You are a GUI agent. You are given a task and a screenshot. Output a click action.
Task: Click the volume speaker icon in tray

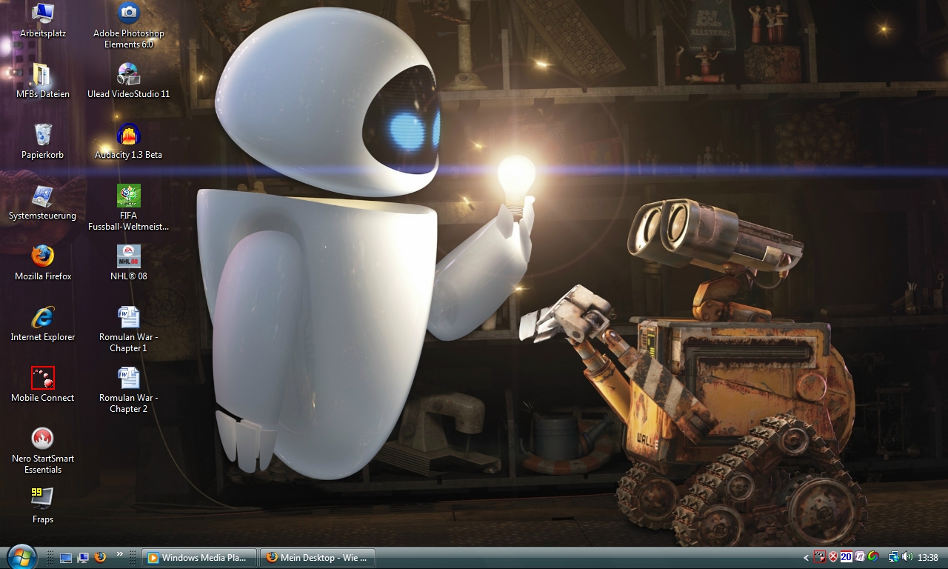[x=907, y=557]
